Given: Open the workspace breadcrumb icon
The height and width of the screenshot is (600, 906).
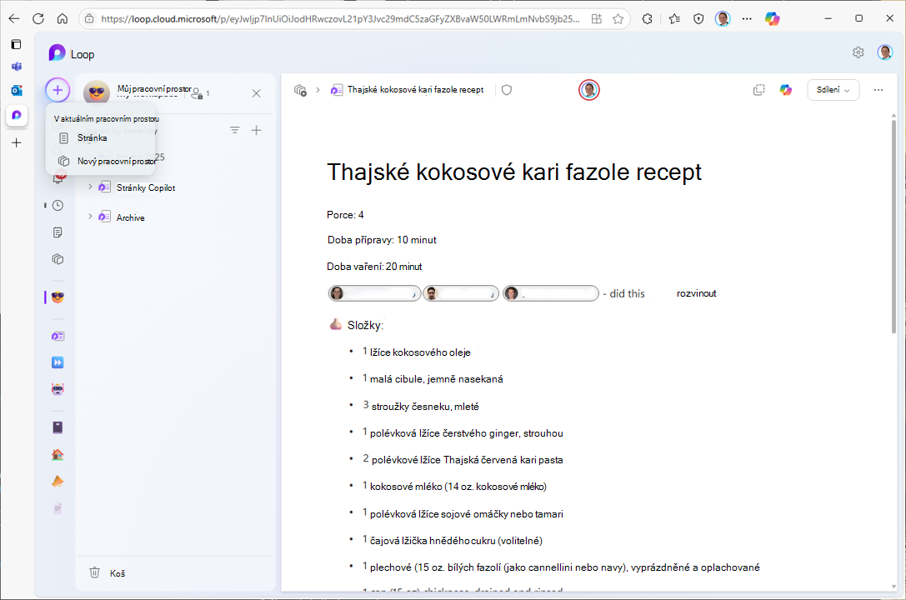Looking at the screenshot, I should (300, 90).
